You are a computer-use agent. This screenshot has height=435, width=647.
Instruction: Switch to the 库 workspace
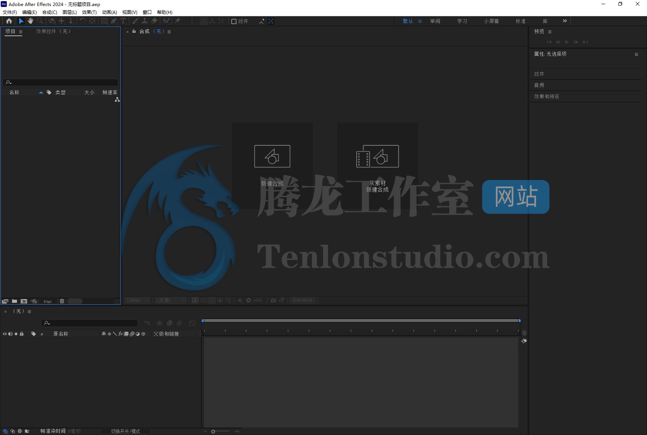click(545, 21)
